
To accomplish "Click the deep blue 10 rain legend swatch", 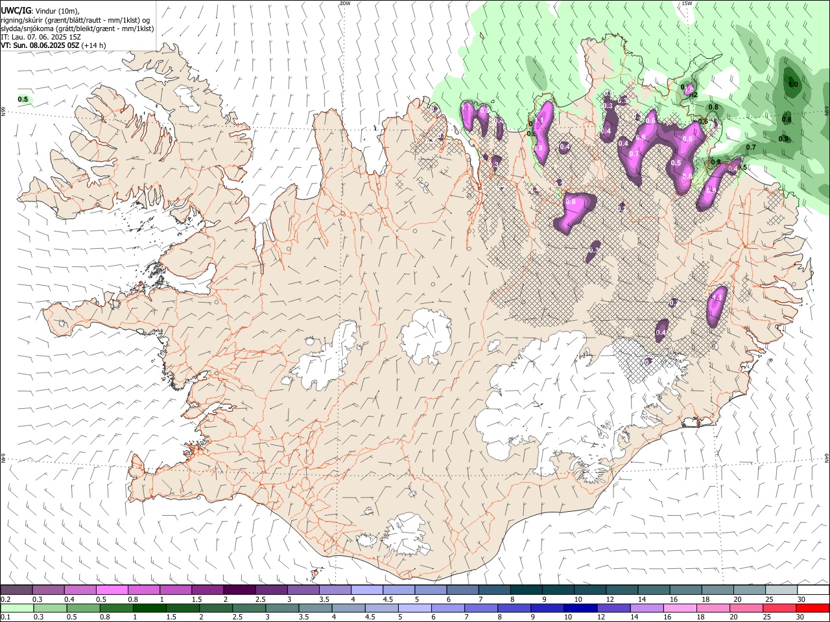I will (580, 608).
